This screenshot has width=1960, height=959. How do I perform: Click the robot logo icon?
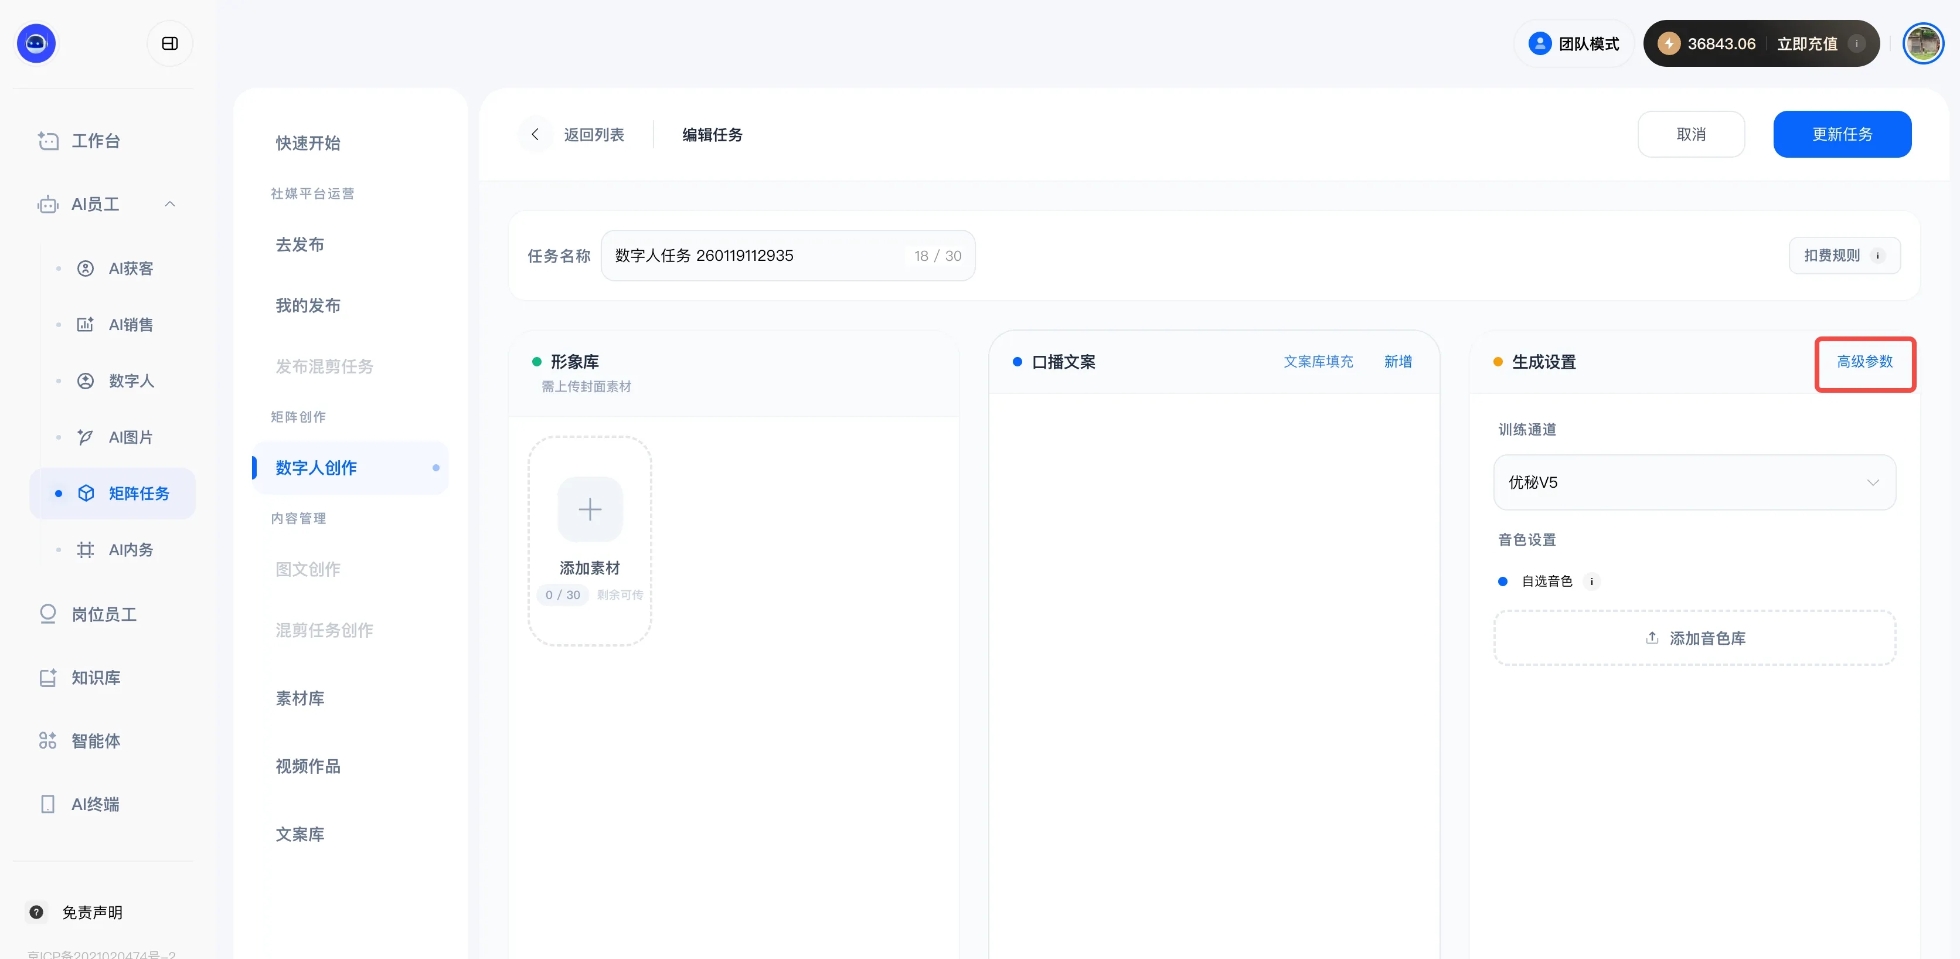coord(36,43)
